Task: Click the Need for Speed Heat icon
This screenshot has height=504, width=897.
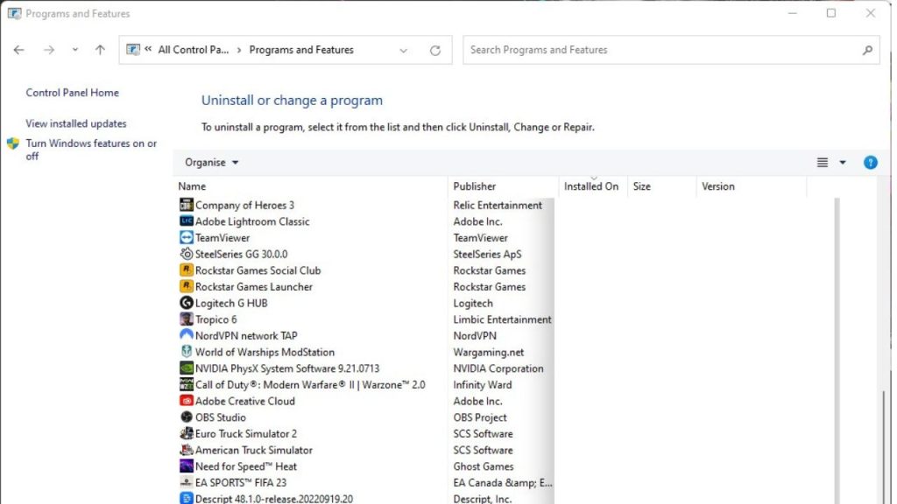Action: pyautogui.click(x=186, y=466)
